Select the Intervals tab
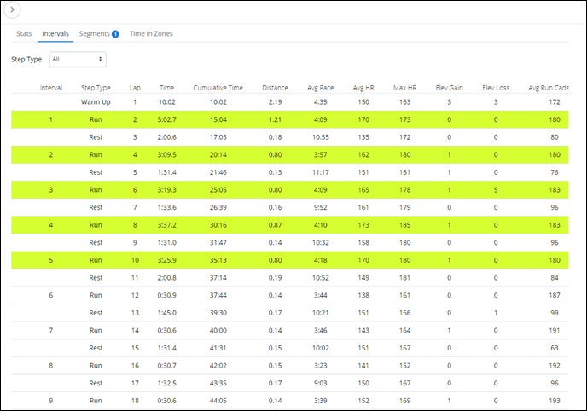Image resolution: width=587 pixels, height=411 pixels. (55, 33)
